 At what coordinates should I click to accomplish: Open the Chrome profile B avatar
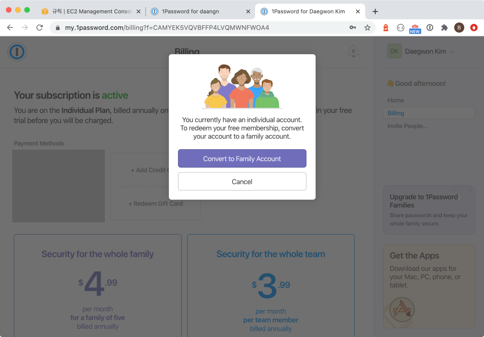coord(459,28)
